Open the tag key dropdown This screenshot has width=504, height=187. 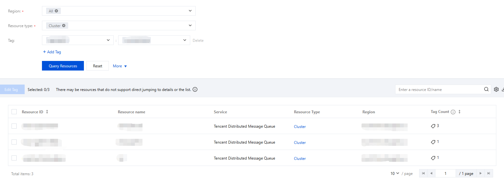108,40
